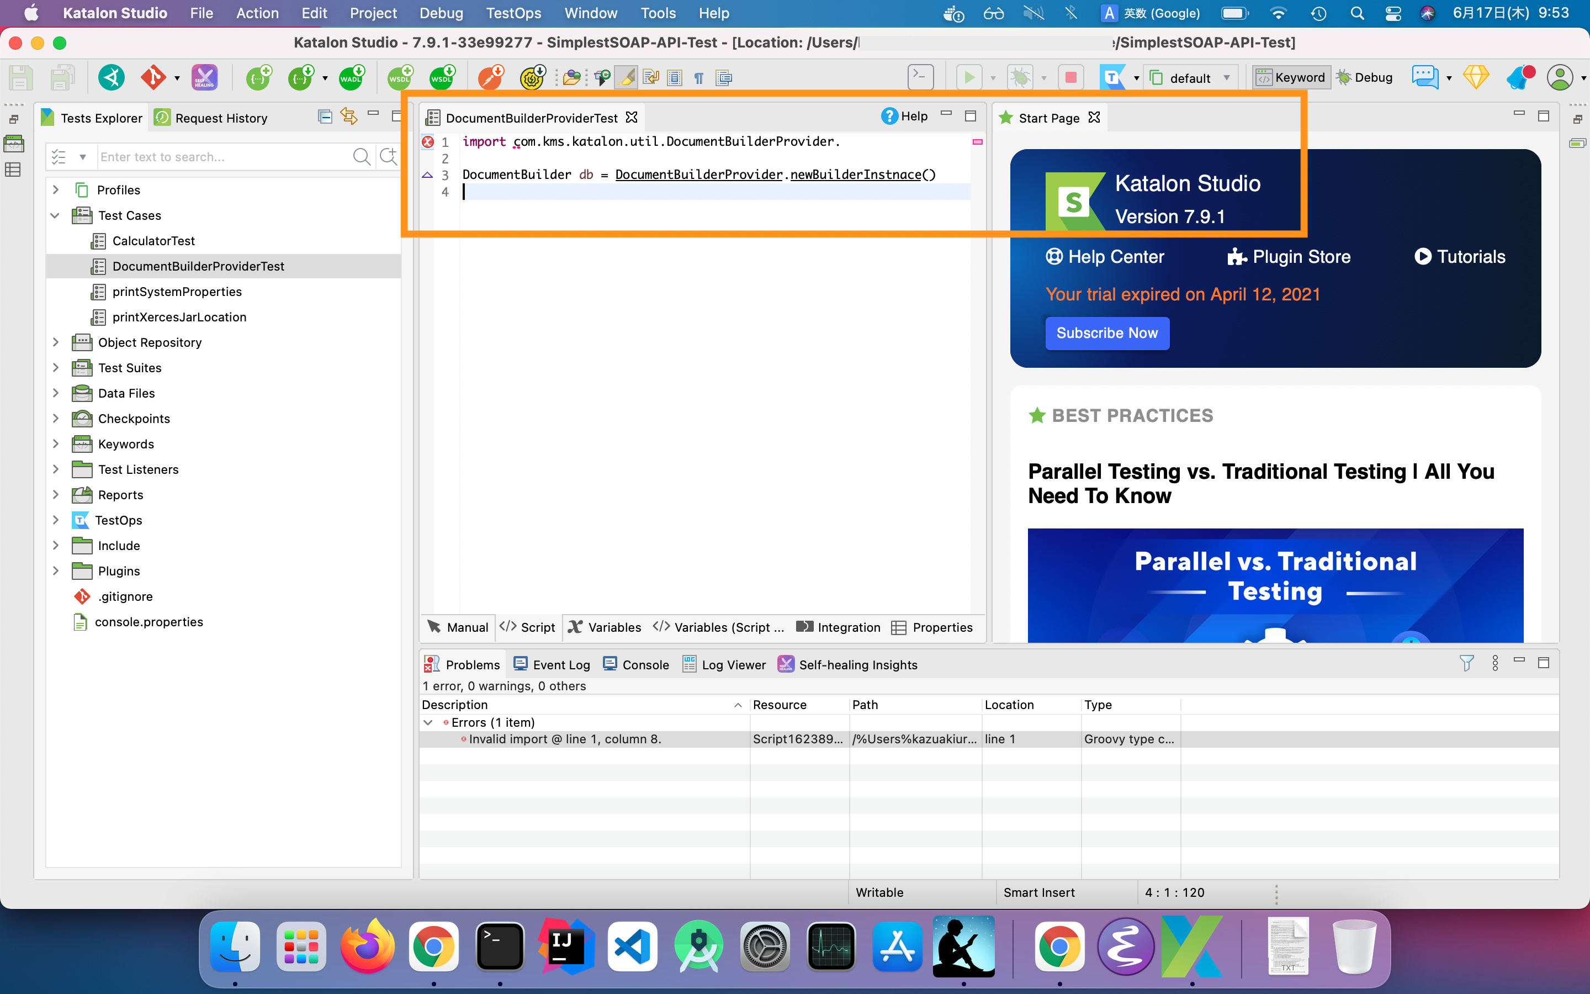Click the Git toolbar icon
The image size is (1590, 994).
(x=152, y=77)
